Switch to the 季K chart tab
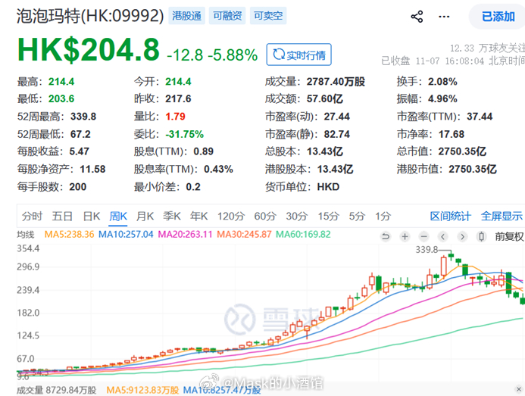Image resolution: width=525 pixels, height=396 pixels. pos(172,217)
